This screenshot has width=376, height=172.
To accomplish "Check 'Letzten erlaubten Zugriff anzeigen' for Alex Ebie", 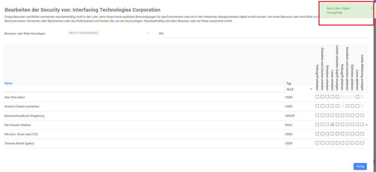I will tap(337, 96).
